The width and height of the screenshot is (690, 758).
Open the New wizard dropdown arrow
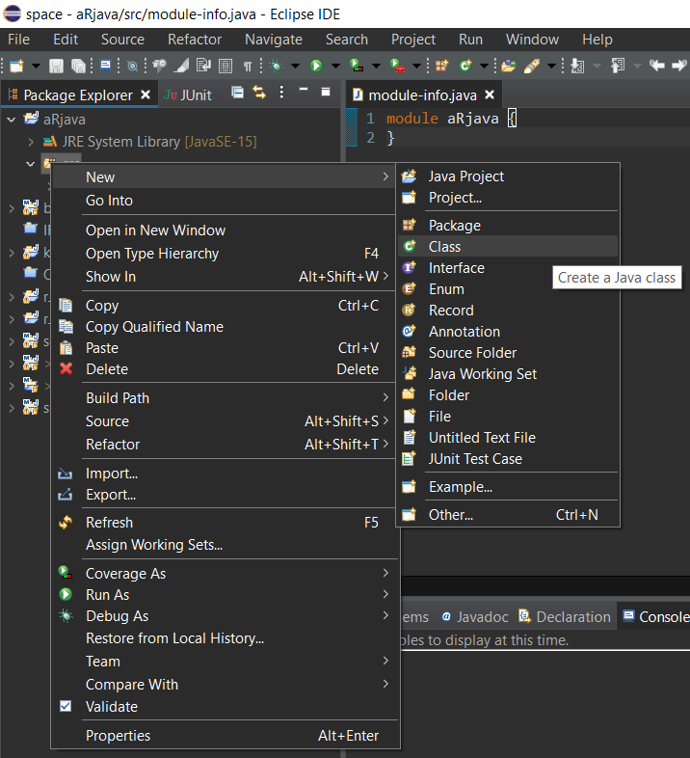[36, 66]
